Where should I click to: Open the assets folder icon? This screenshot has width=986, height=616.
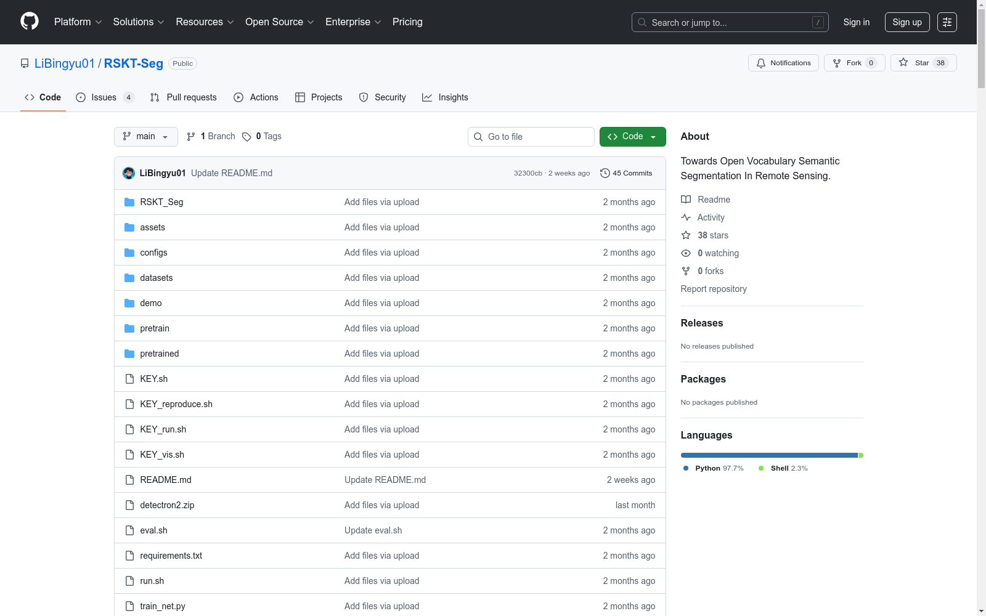[x=129, y=227]
